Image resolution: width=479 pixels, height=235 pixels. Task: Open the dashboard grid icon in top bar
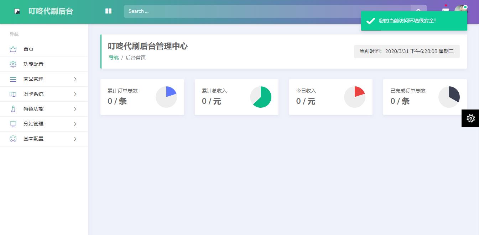pyautogui.click(x=108, y=11)
